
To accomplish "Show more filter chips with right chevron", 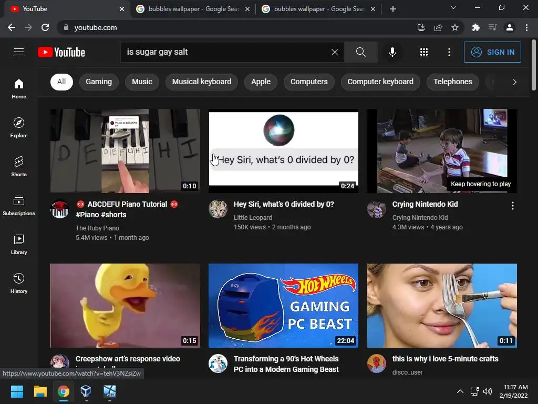I will tap(514, 82).
